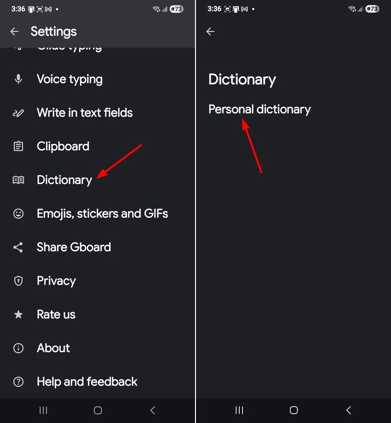This screenshot has width=391, height=423.
Task: Open Emojis, stickers and GIFs settings
Action: [x=98, y=214]
